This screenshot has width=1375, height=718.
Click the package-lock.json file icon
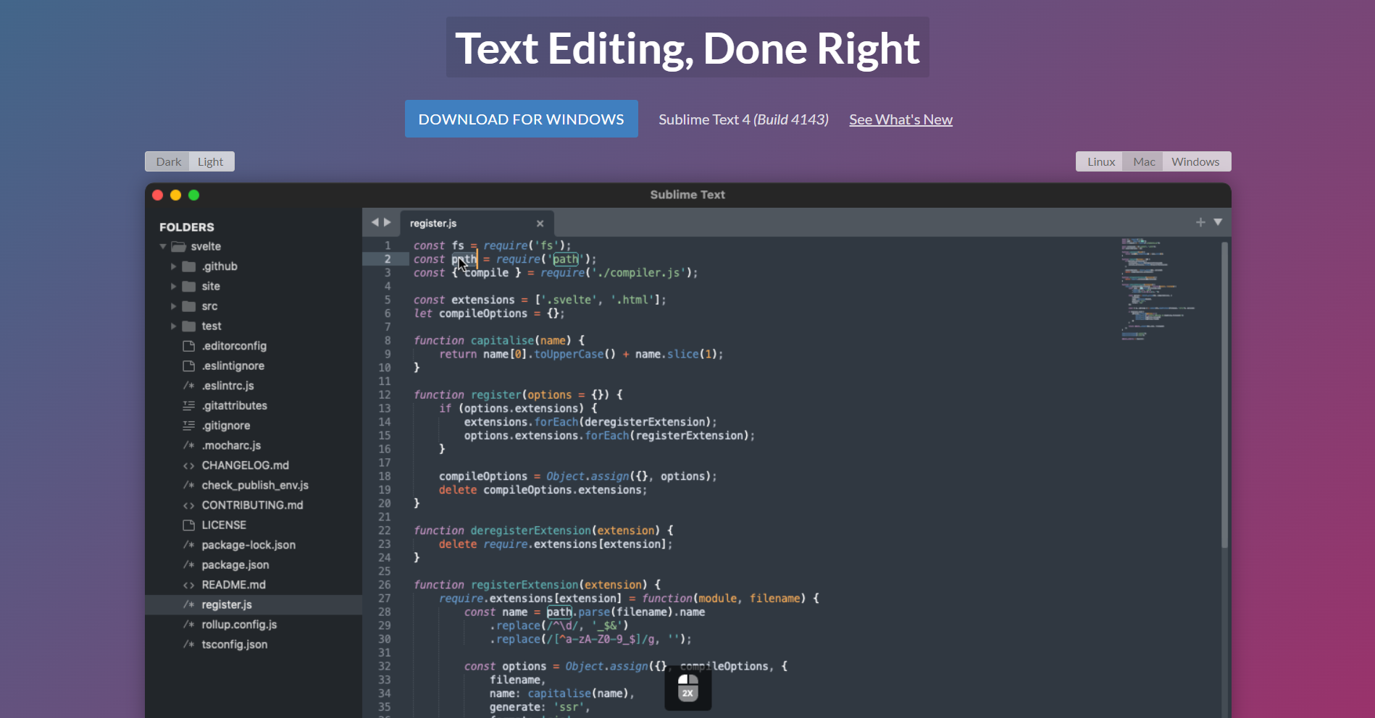click(x=189, y=545)
